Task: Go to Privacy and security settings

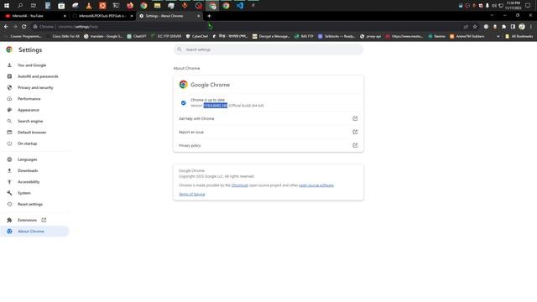Action: point(35,87)
